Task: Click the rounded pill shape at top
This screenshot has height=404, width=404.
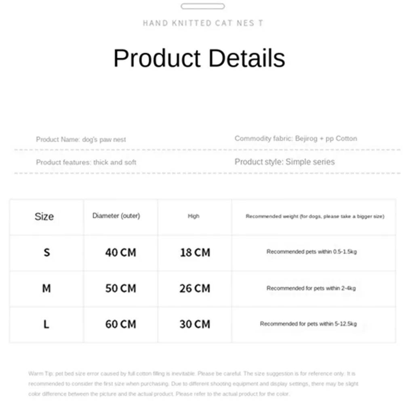Action: point(202,6)
